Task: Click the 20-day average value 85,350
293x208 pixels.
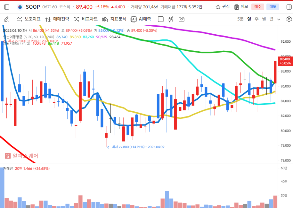Action: coord(75,37)
